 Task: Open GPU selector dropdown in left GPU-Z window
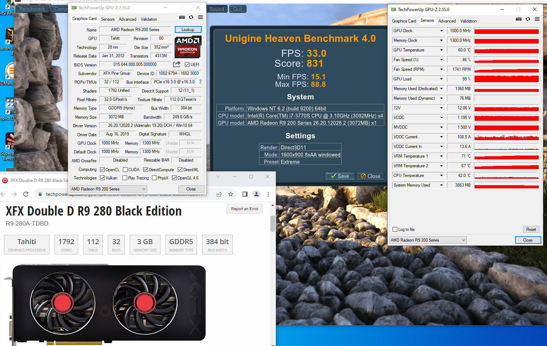pos(109,189)
